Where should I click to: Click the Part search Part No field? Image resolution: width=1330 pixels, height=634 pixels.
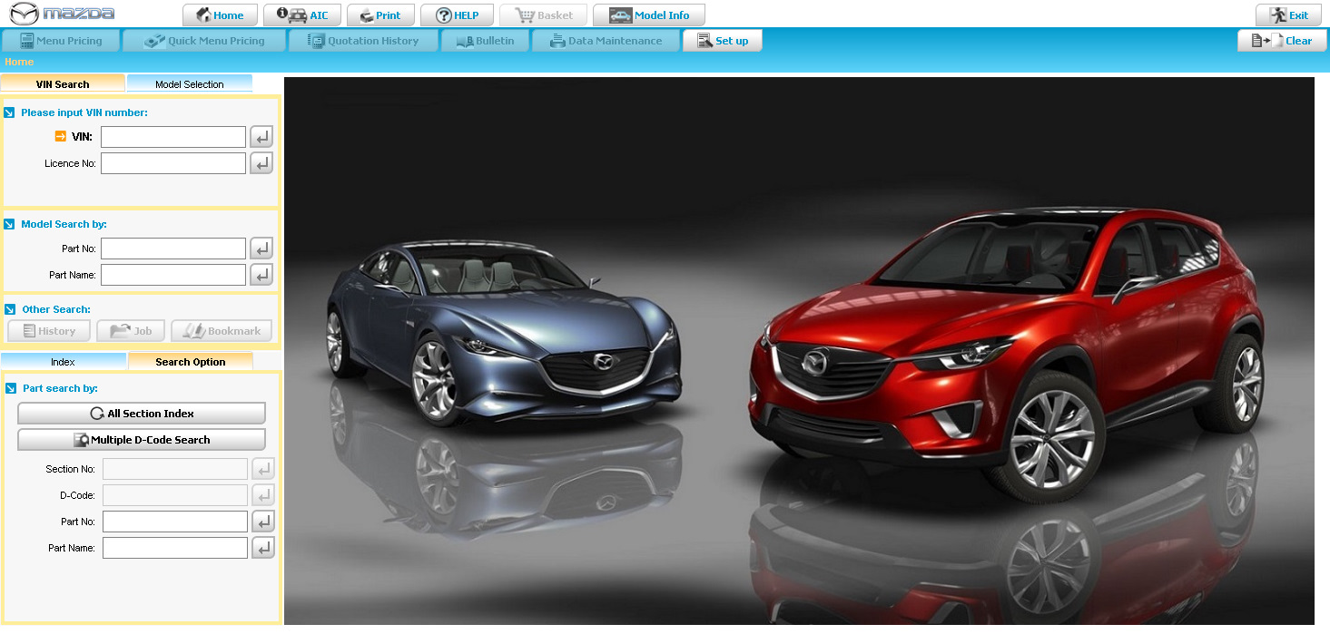pos(175,522)
